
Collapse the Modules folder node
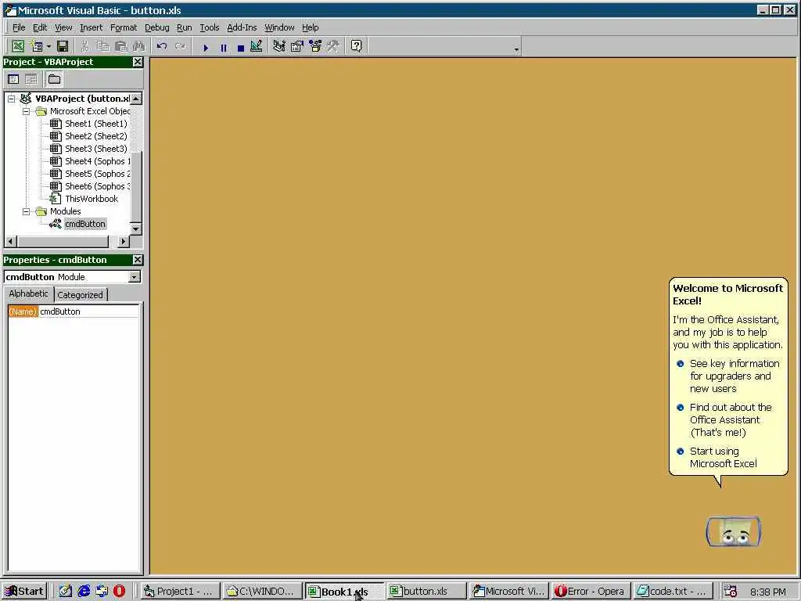click(26, 211)
